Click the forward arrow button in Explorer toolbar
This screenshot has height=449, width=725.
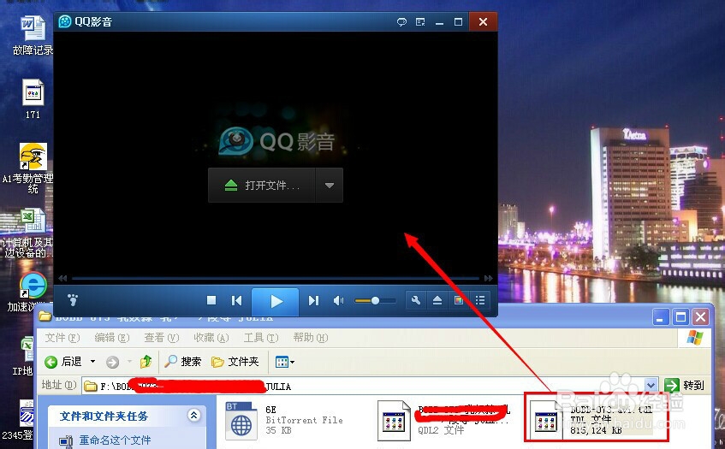112,362
